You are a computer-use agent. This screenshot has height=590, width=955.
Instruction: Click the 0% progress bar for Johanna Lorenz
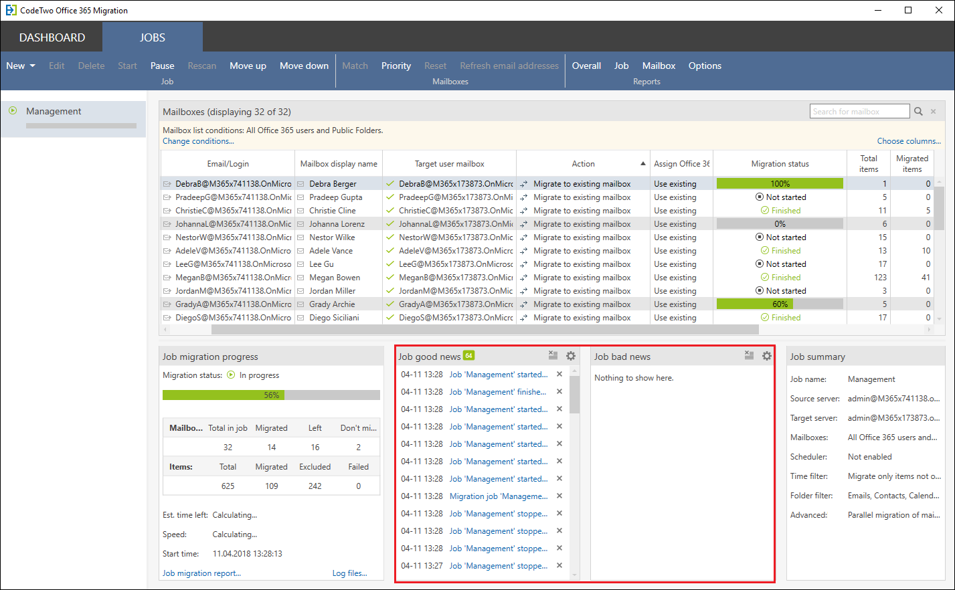[x=780, y=223]
